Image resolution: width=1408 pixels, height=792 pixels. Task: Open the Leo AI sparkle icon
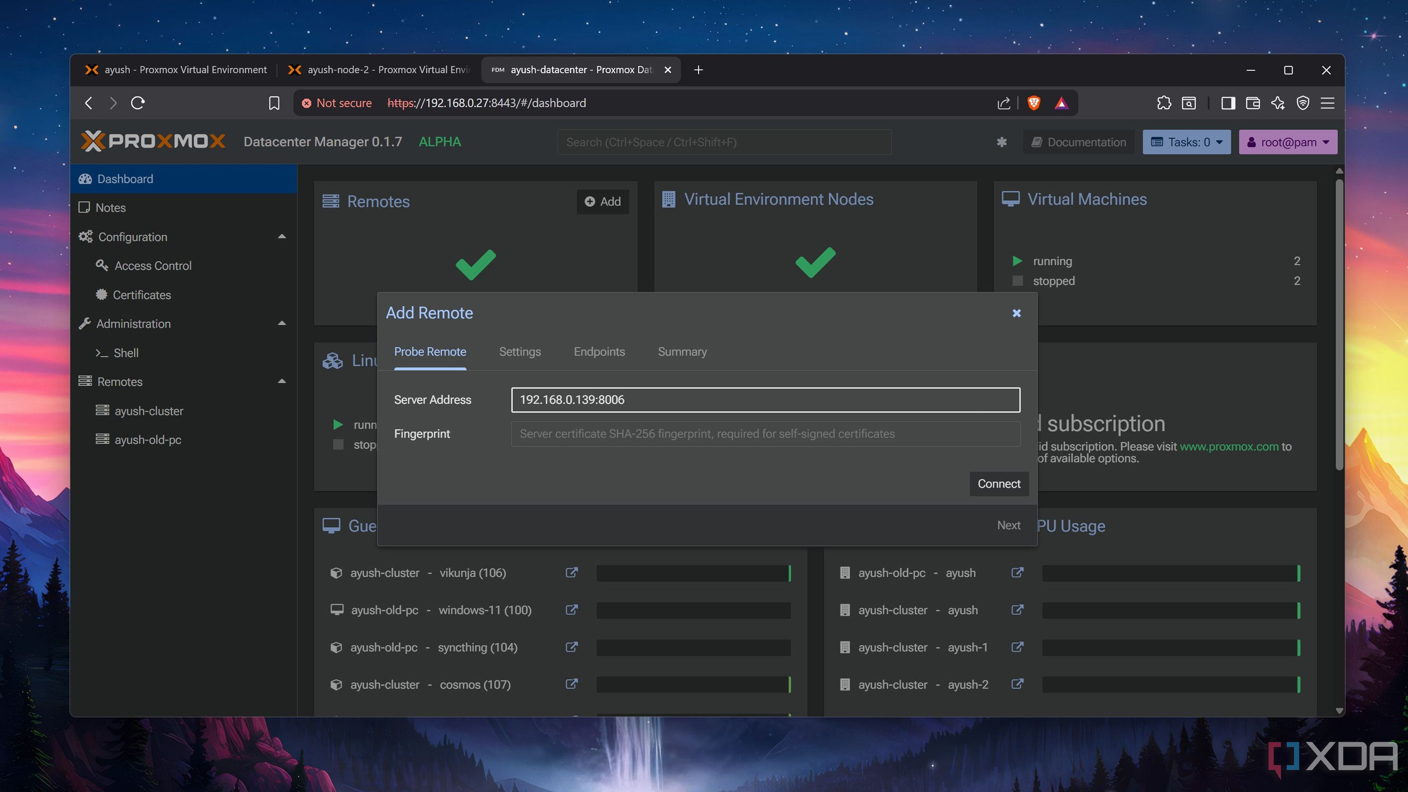coord(1277,103)
